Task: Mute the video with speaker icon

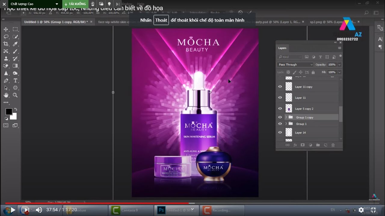Action: 39,210
